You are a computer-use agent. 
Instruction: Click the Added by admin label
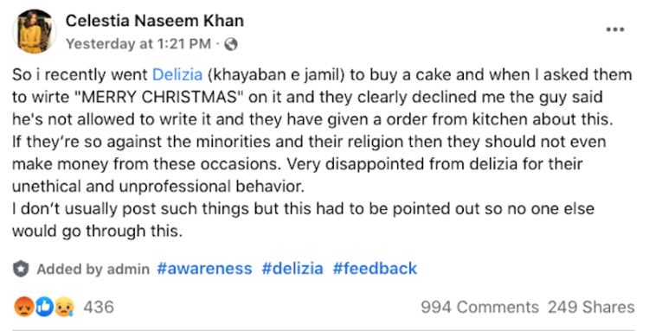[x=93, y=269]
